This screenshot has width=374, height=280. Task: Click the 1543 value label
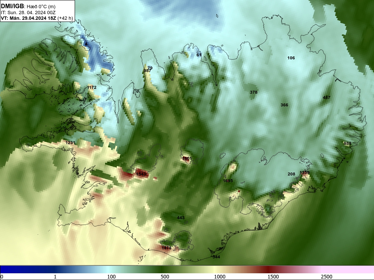pyautogui.click(x=141, y=174)
